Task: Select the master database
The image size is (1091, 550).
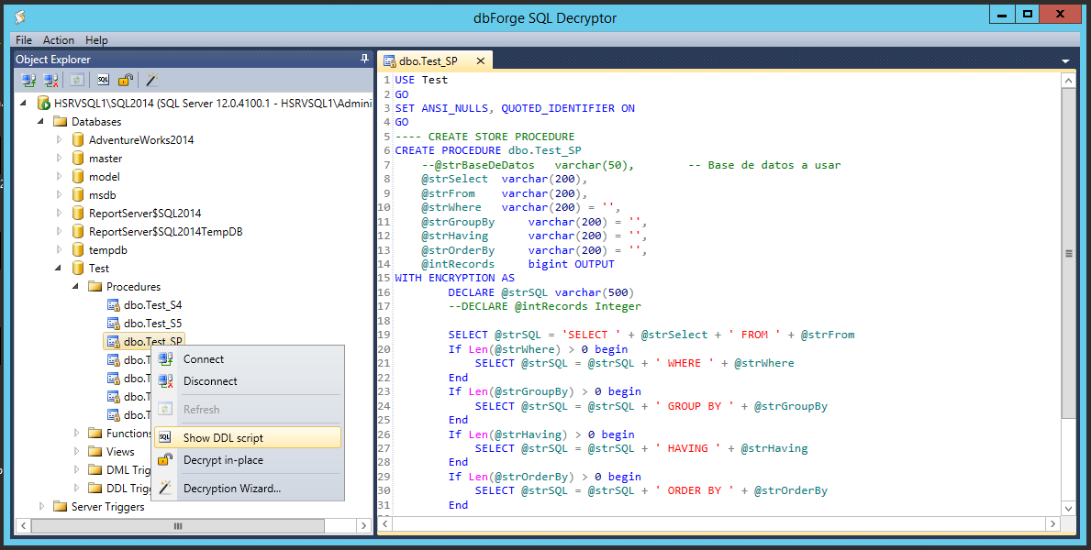Action: point(106,159)
